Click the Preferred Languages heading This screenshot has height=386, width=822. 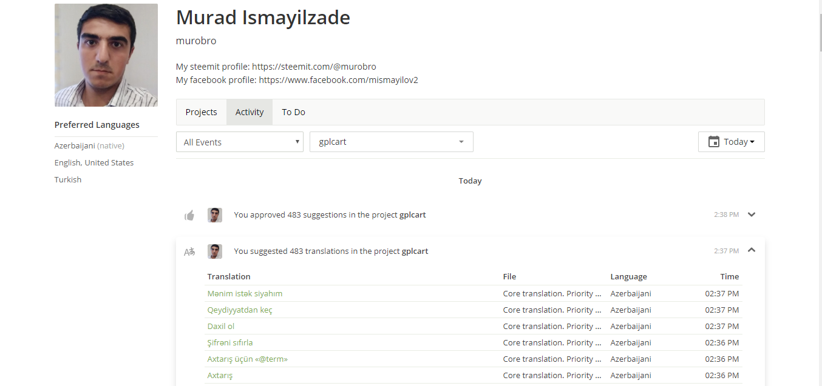click(97, 125)
